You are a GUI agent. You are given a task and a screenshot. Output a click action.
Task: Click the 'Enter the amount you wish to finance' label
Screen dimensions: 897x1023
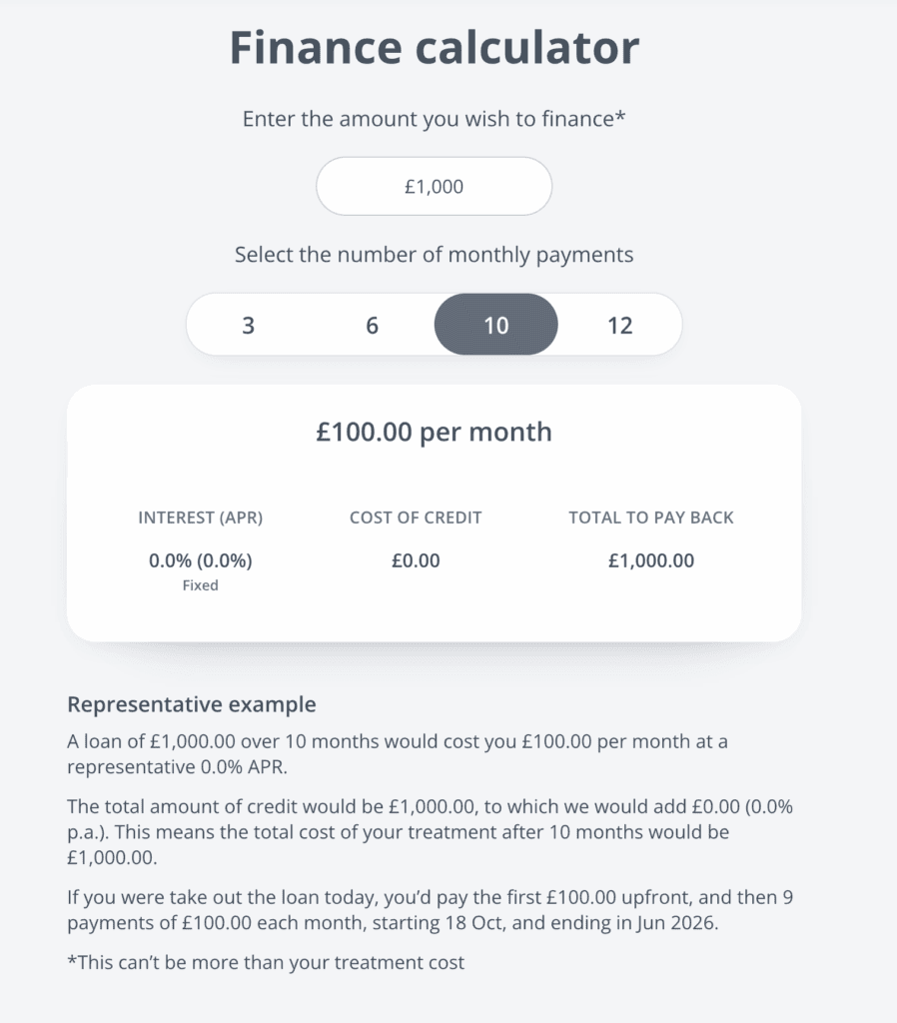point(434,119)
